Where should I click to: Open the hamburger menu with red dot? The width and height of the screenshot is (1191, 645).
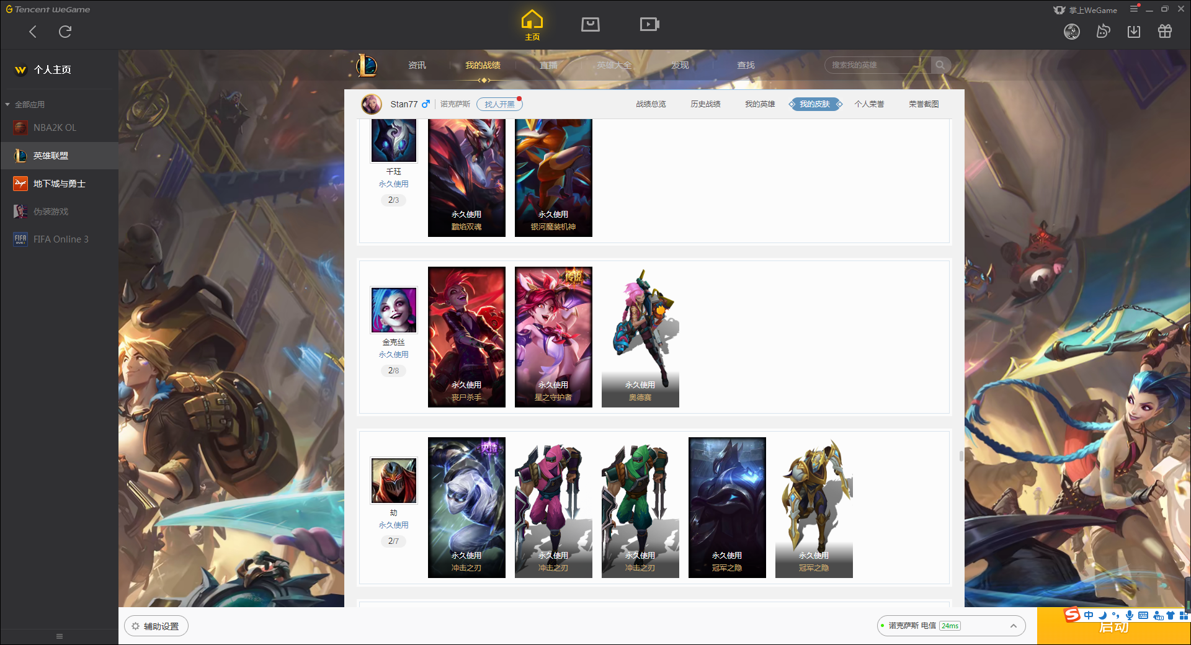coord(1135,9)
